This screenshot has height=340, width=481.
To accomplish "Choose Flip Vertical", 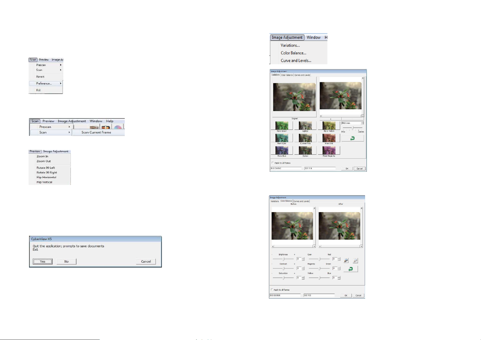I will pyautogui.click(x=44, y=182).
